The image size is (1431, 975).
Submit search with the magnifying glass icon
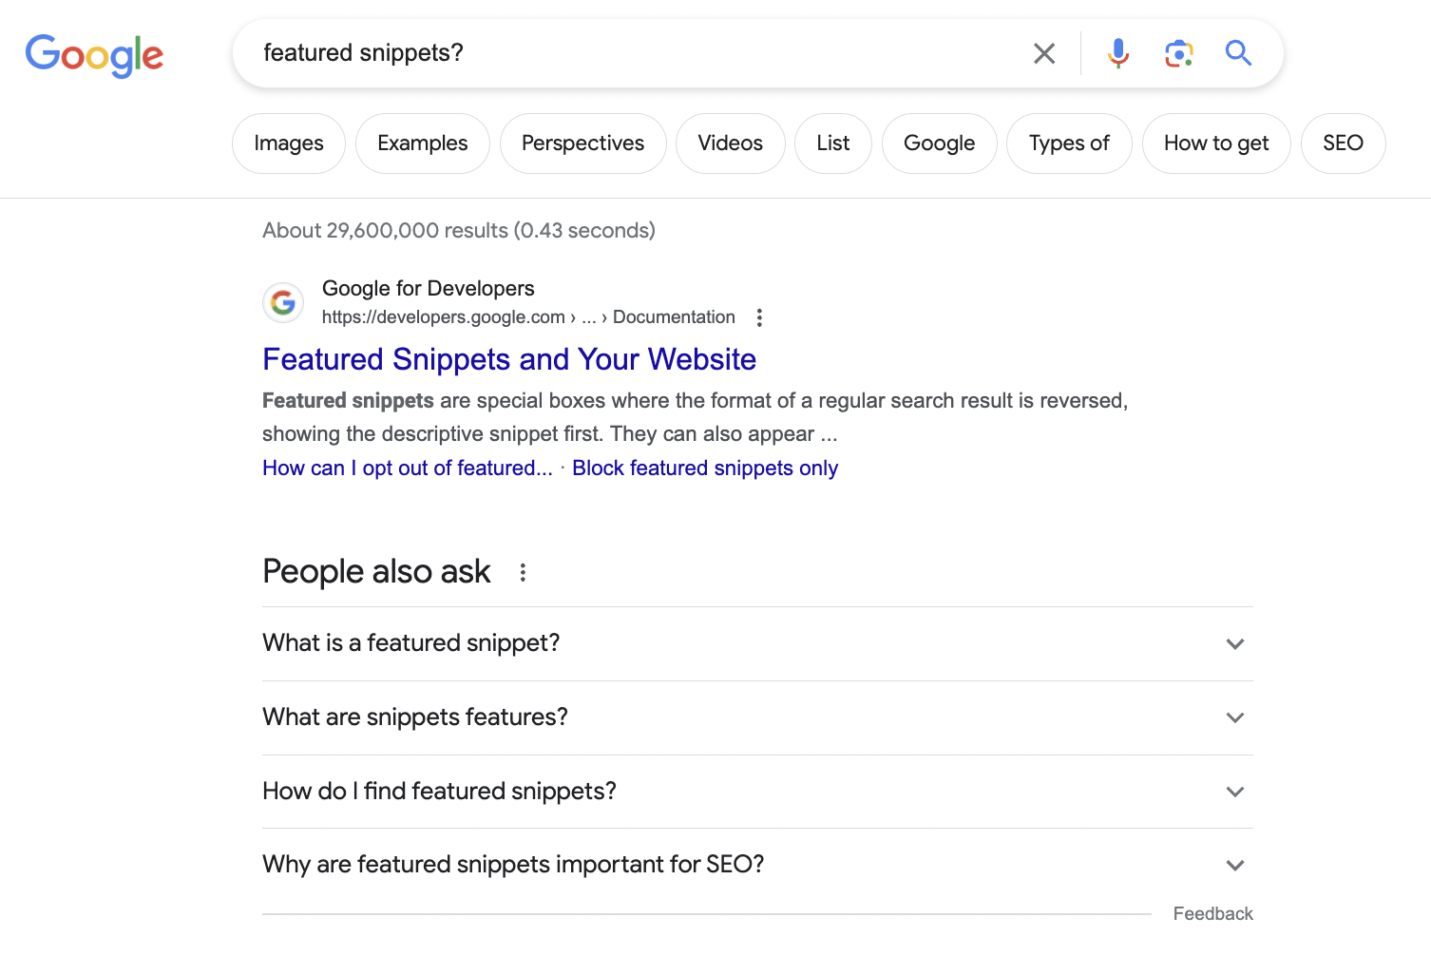pyautogui.click(x=1238, y=53)
